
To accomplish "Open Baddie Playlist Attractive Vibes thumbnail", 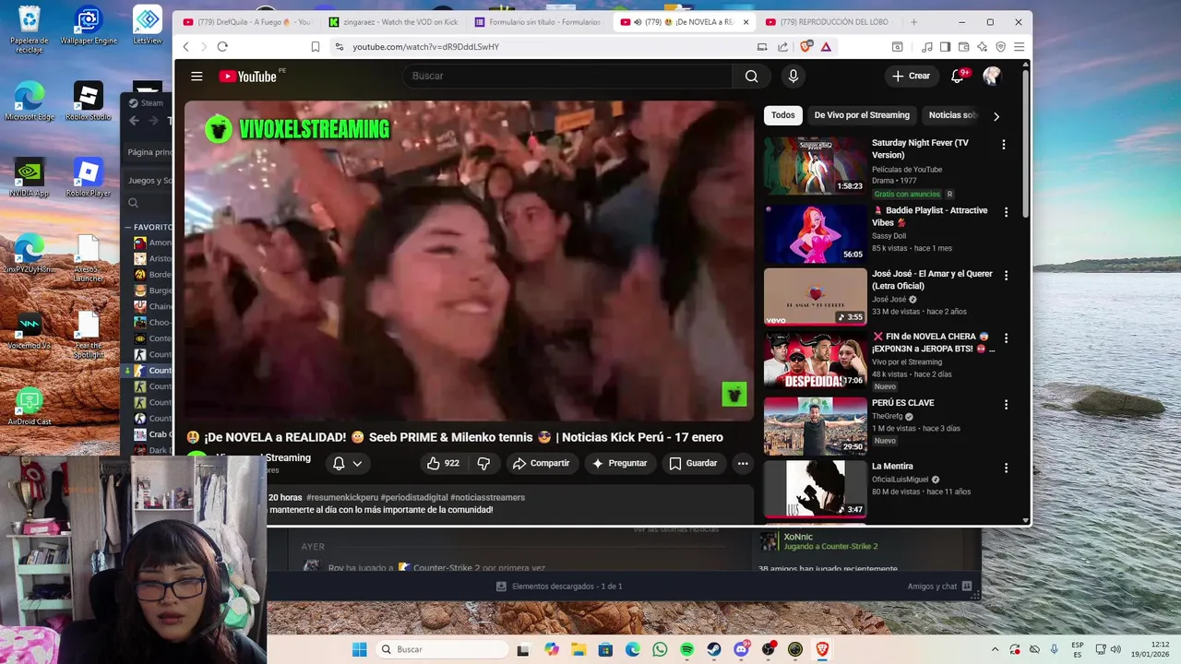I will [815, 233].
